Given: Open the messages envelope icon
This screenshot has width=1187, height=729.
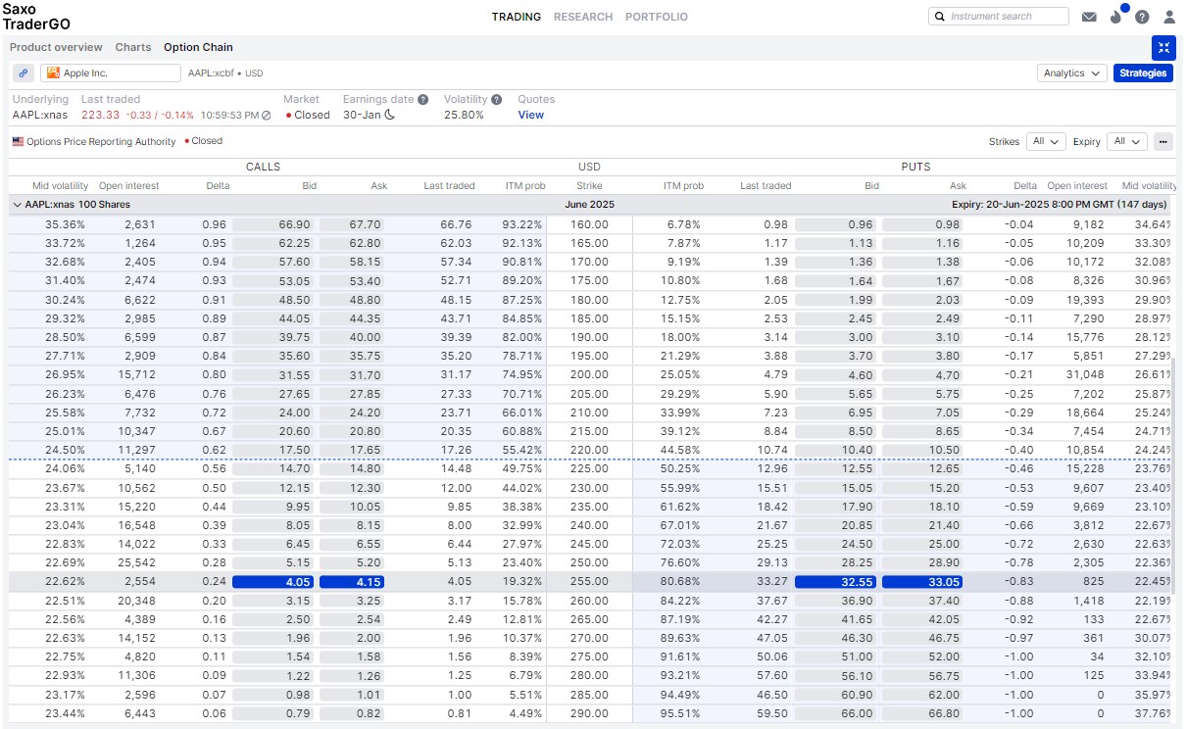Looking at the screenshot, I should [x=1089, y=17].
